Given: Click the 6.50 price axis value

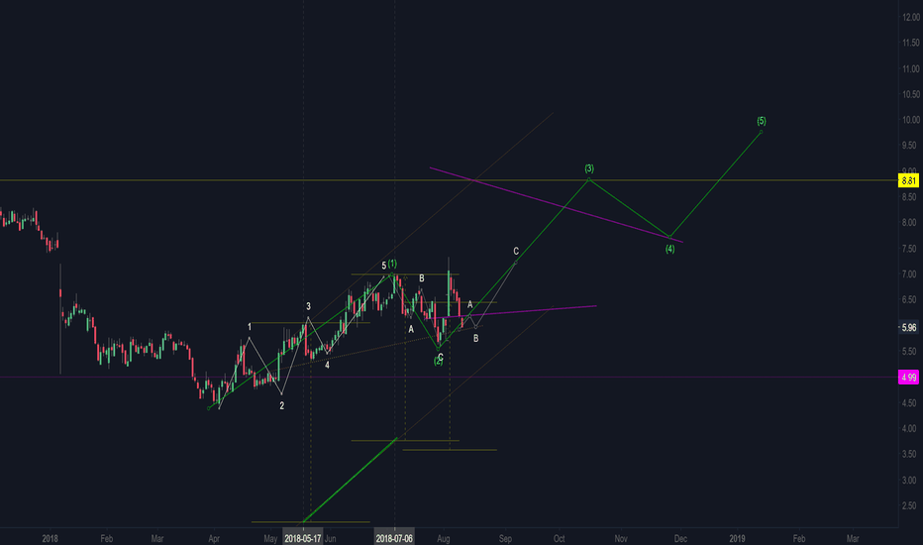Looking at the screenshot, I should (x=911, y=299).
